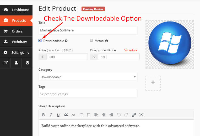Image resolution: width=200 pixels, height=136 pixels.
Task: Click the 'You Earn : $162' text
Action: [x=60, y=50]
